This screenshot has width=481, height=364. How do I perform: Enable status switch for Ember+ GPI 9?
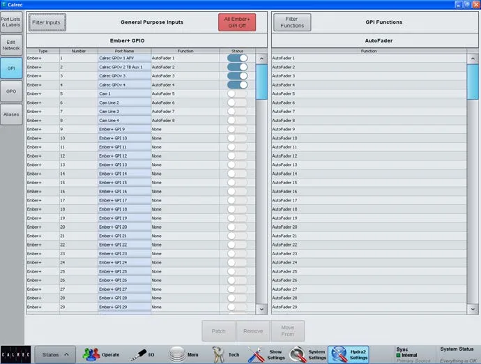(x=238, y=129)
